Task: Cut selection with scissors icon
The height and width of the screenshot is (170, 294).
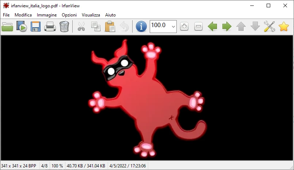Action: [x=81, y=26]
